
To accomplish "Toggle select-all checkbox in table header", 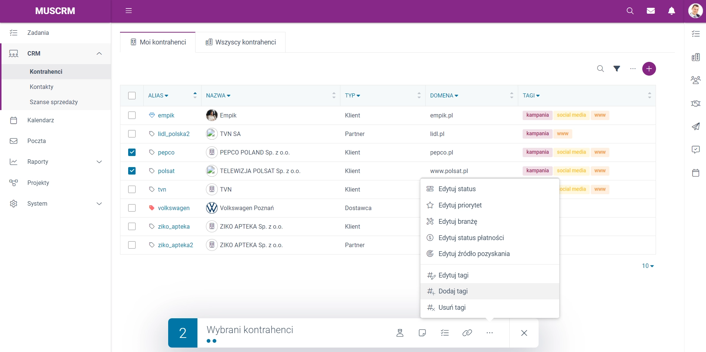I will tap(132, 96).
